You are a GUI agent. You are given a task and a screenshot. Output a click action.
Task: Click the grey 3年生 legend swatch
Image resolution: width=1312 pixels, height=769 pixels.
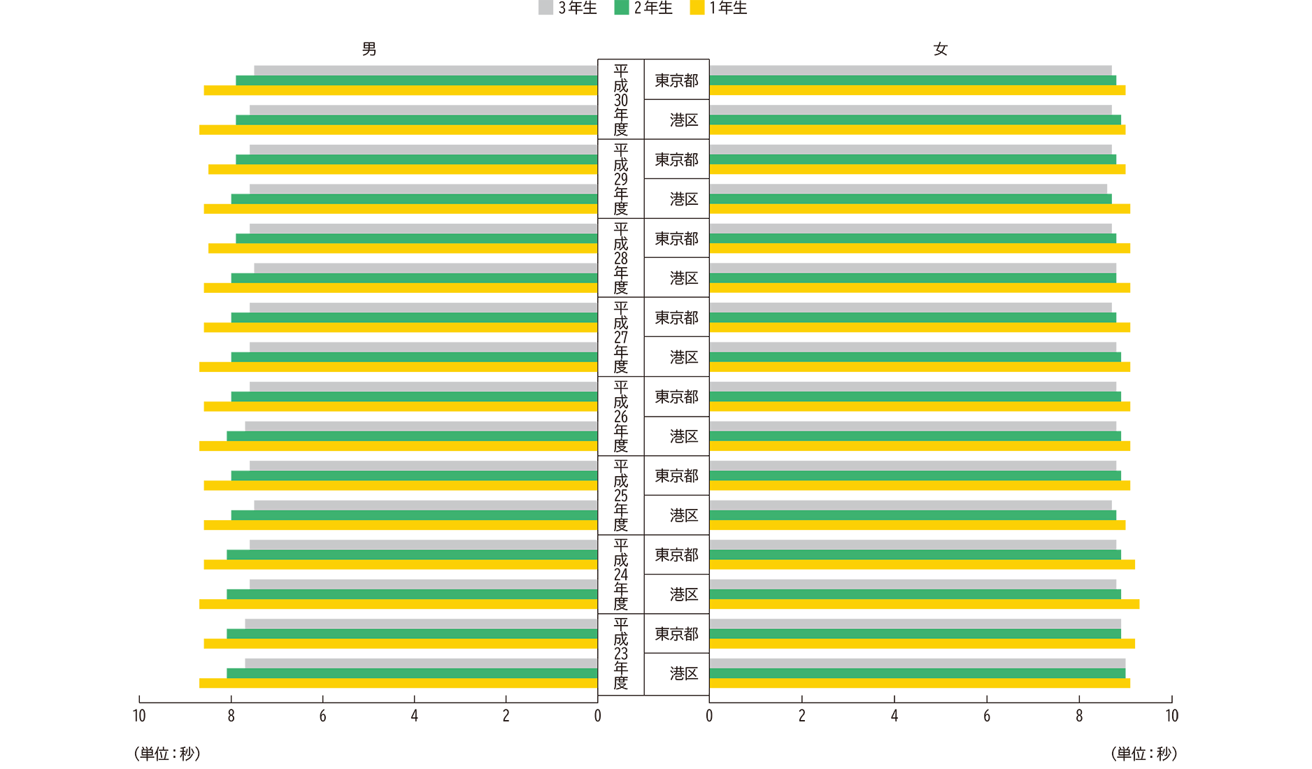coord(546,8)
